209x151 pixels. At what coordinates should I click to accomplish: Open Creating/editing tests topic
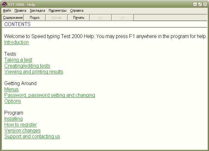point(27,66)
